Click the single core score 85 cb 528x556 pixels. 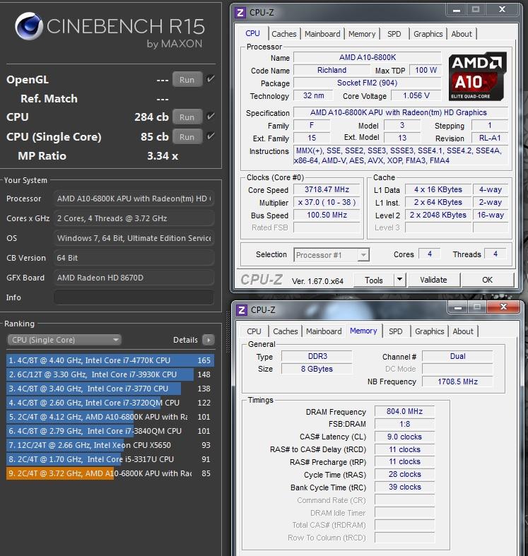click(154, 137)
